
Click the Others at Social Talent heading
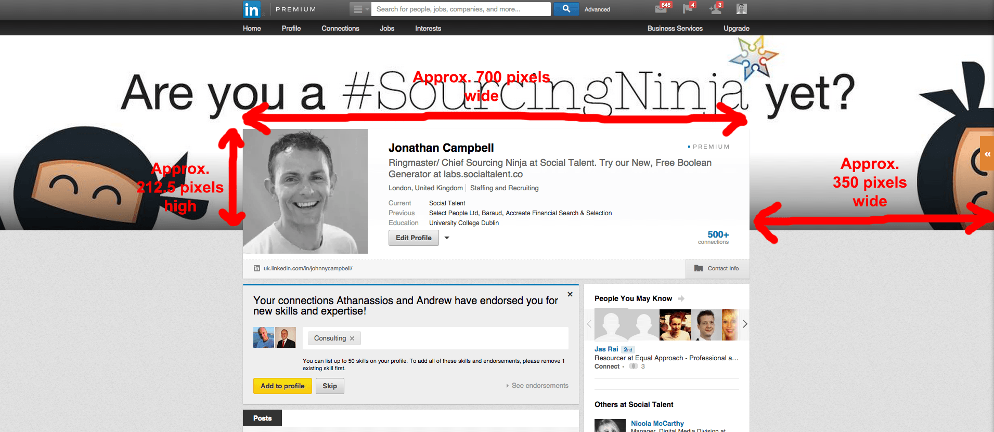pyautogui.click(x=634, y=404)
